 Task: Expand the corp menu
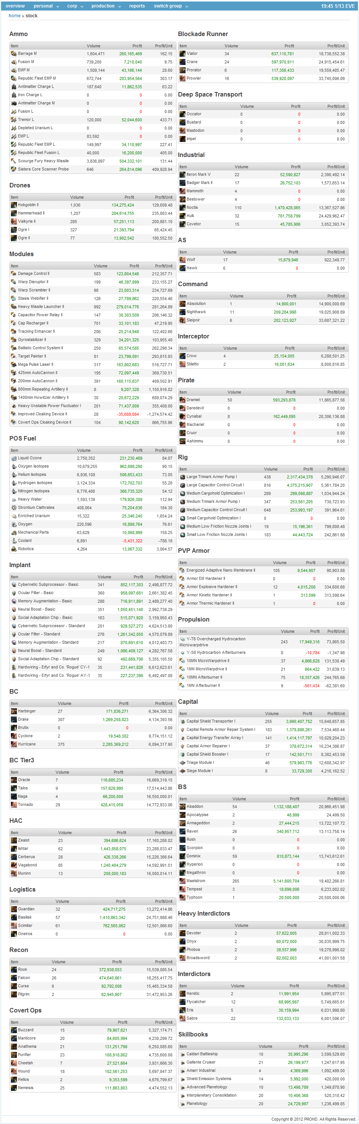coord(75,6)
